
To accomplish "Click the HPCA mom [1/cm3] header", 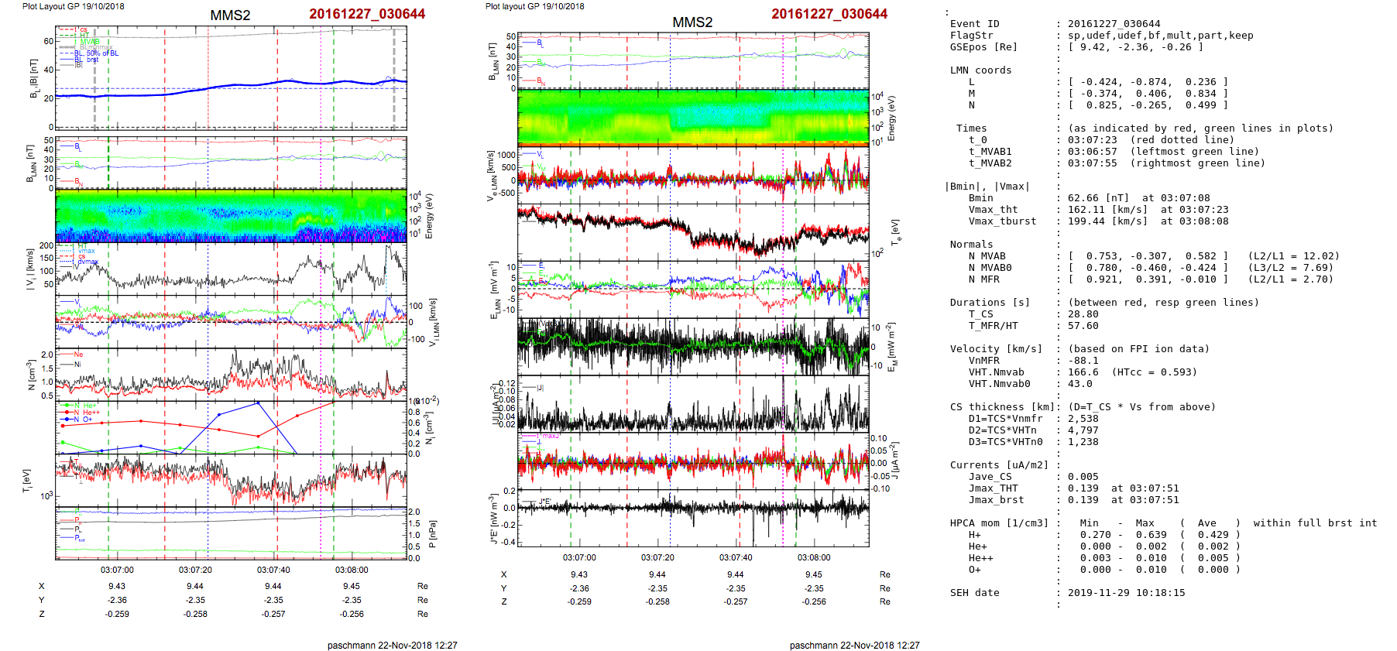I will pyautogui.click(x=999, y=523).
